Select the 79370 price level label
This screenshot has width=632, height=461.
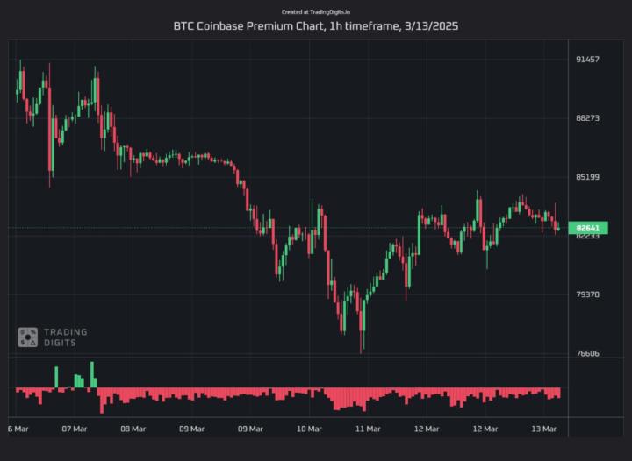pyautogui.click(x=587, y=294)
